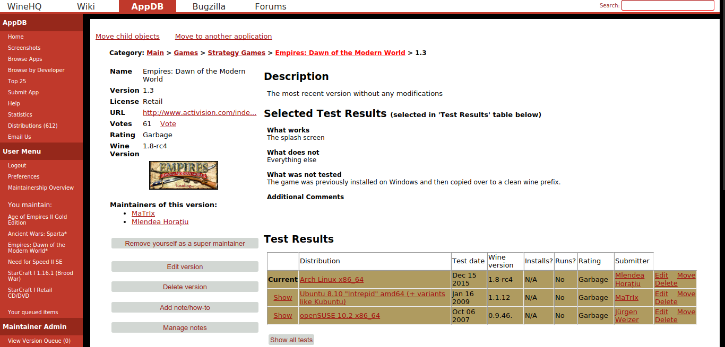
Task: Open Your queued items link
Action: pos(33,312)
